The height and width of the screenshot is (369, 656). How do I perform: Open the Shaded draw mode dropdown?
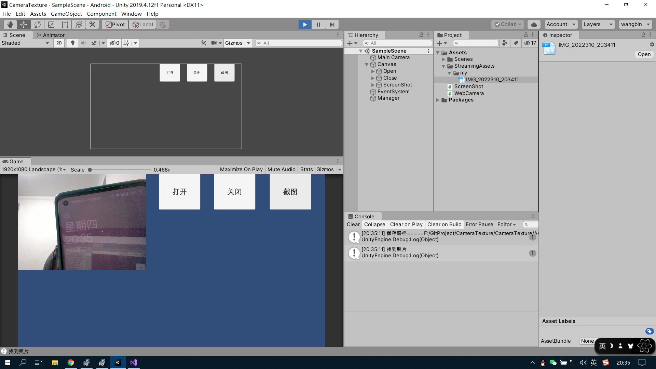25,43
